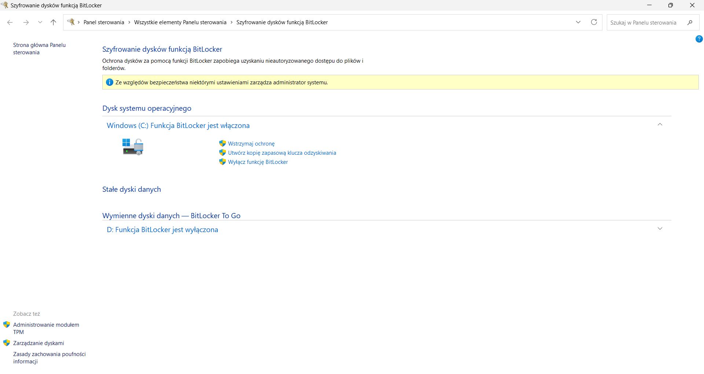Image resolution: width=704 pixels, height=374 pixels.
Task: Expand breadcrumb chevron after Panel sterowania
Action: click(129, 22)
